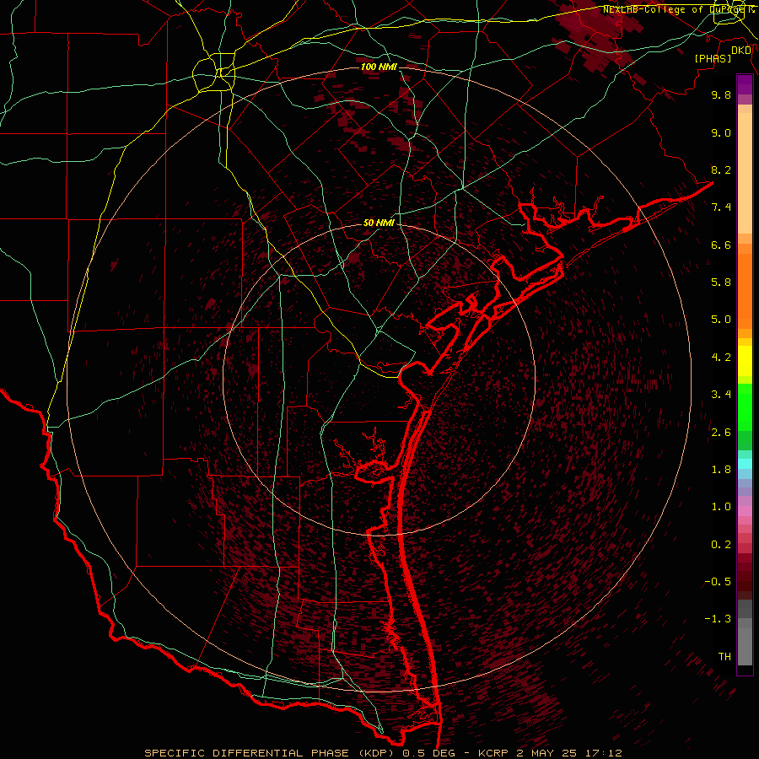Viewport: 759px width, 759px height.
Task: Click the 8.2 scale value
Action: (721, 170)
